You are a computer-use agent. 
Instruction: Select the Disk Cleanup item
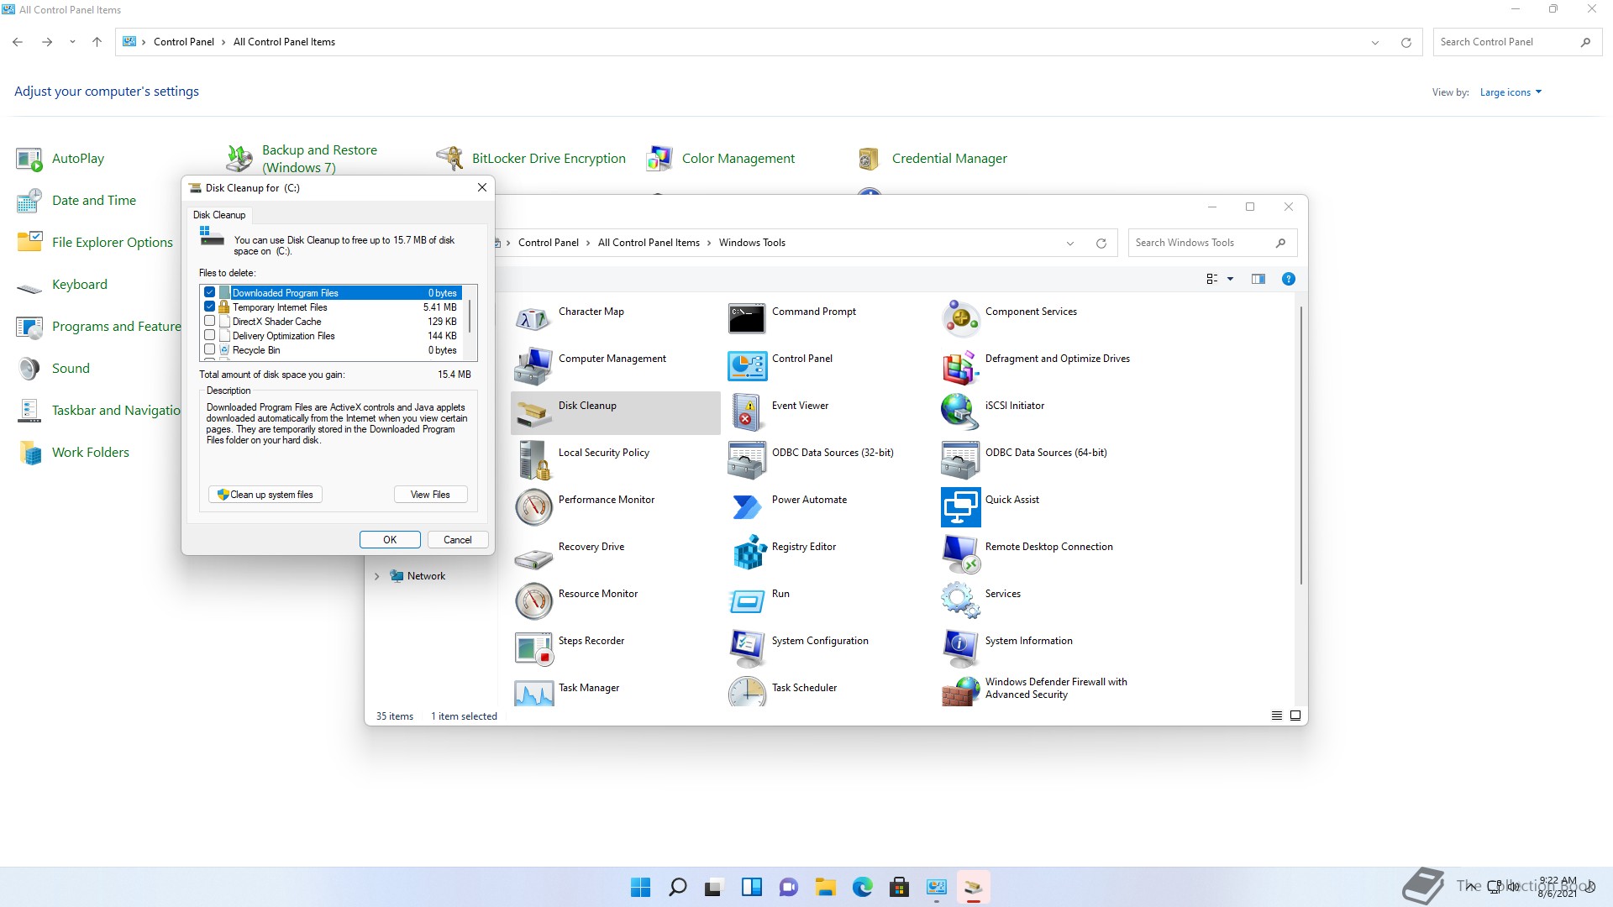(616, 412)
